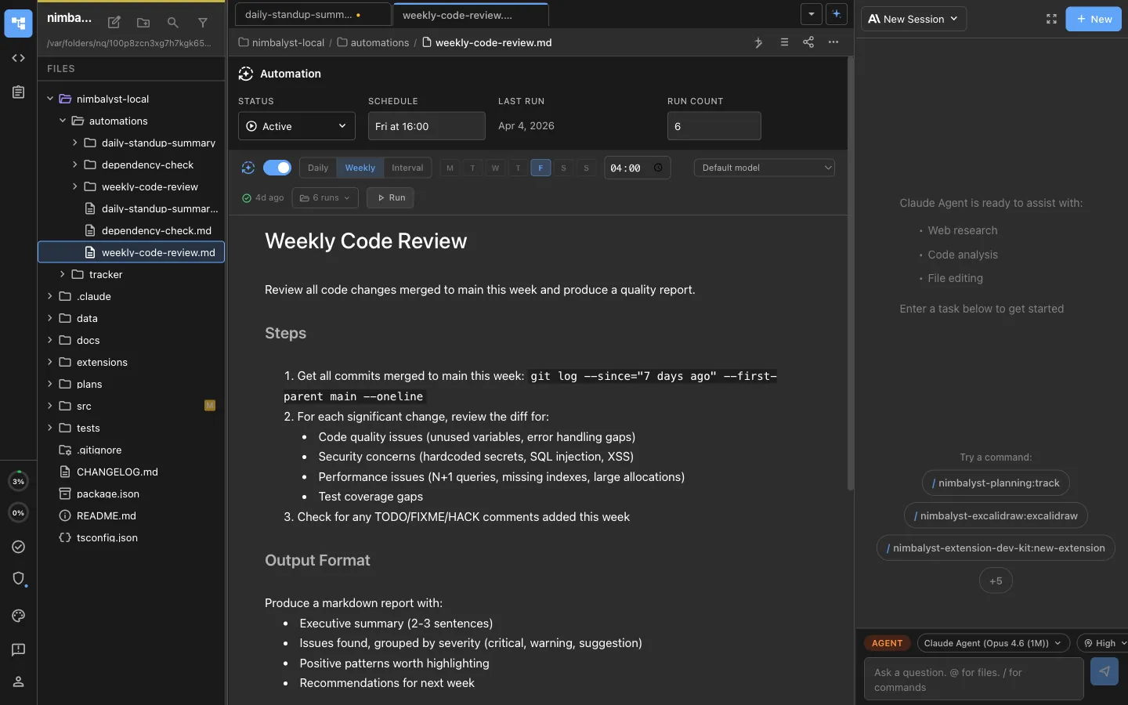This screenshot has width=1128, height=705.
Task: Click the lightning automation icon above the document
Action: point(758,43)
